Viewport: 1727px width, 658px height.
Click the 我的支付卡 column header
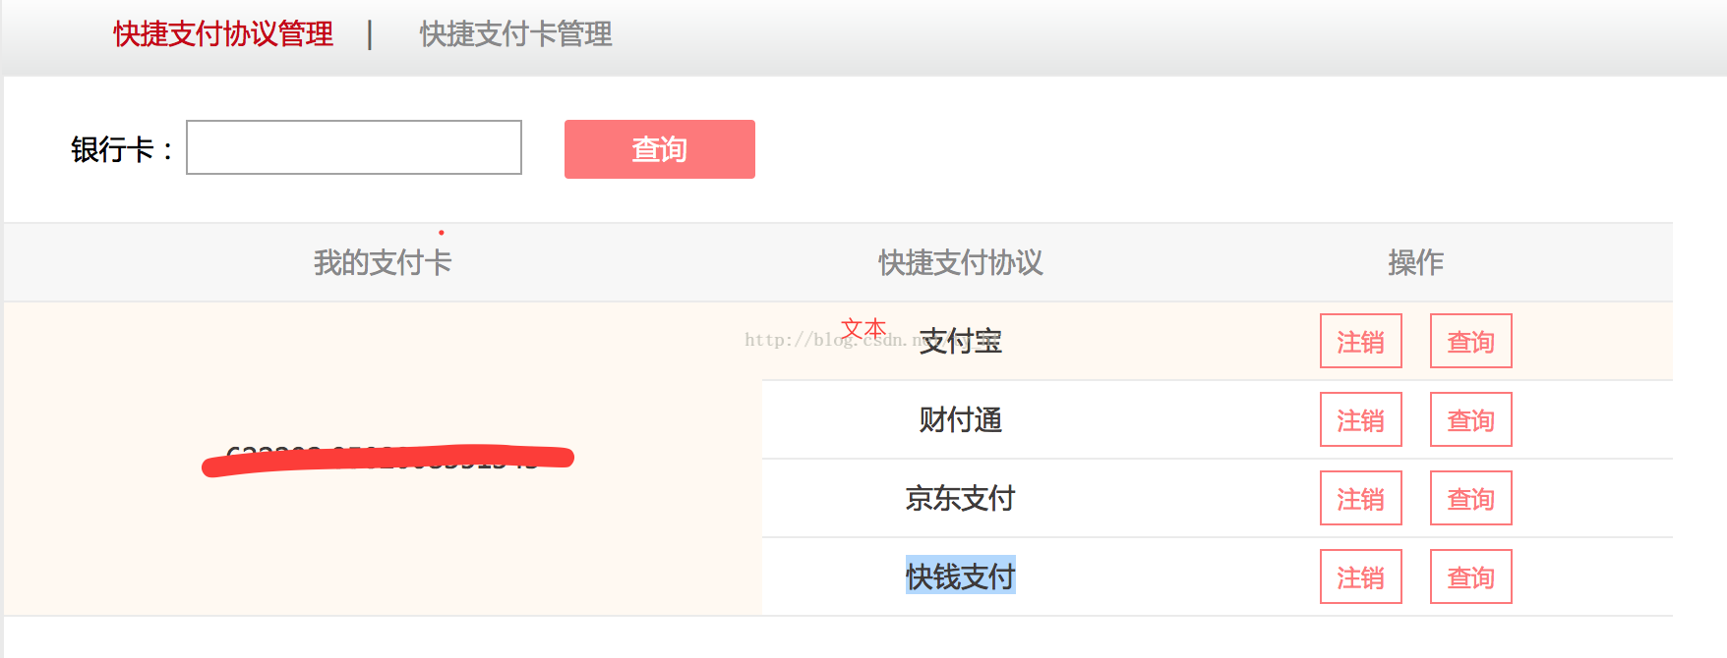pyautogui.click(x=383, y=262)
